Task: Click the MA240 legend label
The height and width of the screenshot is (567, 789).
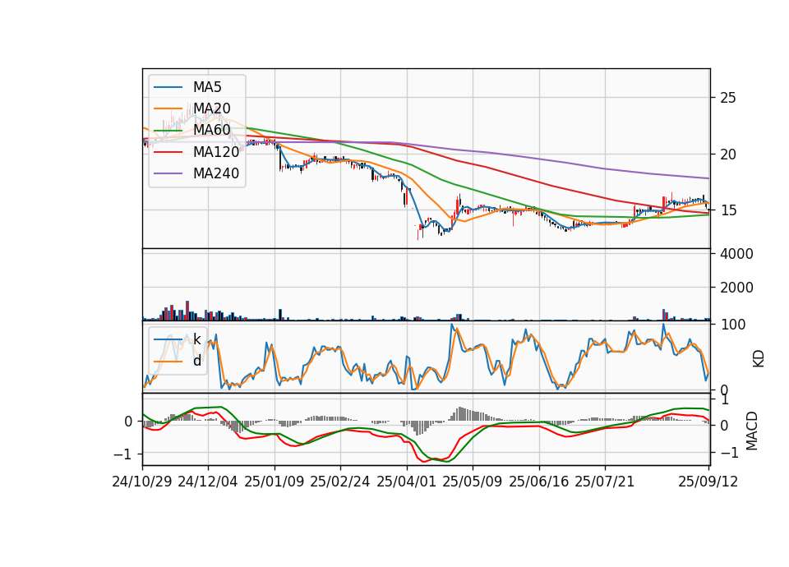Action: [x=216, y=173]
